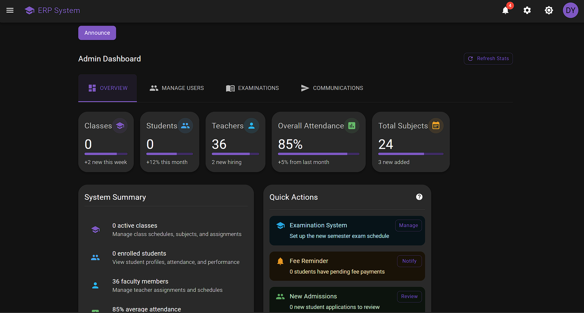This screenshot has height=313, width=584.
Task: Click the Overall Attendance progress bar
Action: click(319, 154)
